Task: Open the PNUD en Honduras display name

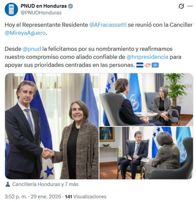Action: [44, 6]
